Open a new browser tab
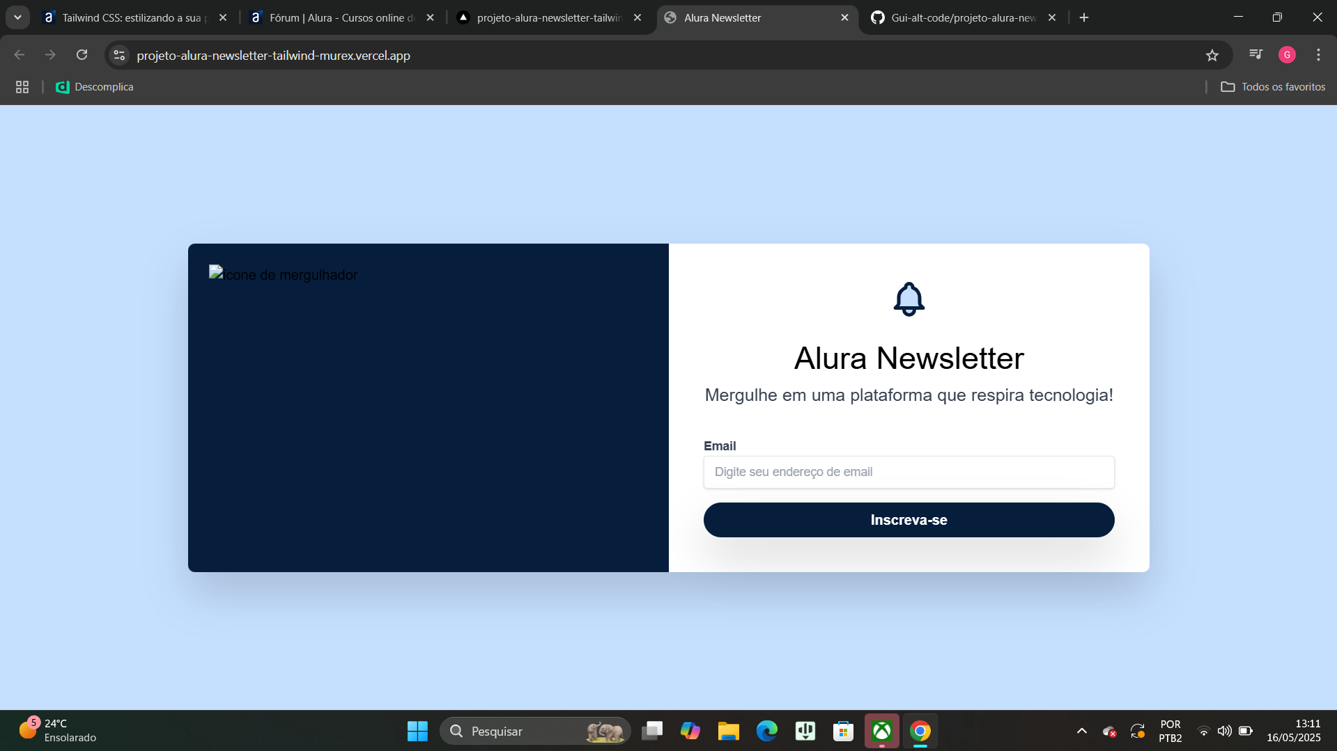This screenshot has height=751, width=1337. 1084,18
